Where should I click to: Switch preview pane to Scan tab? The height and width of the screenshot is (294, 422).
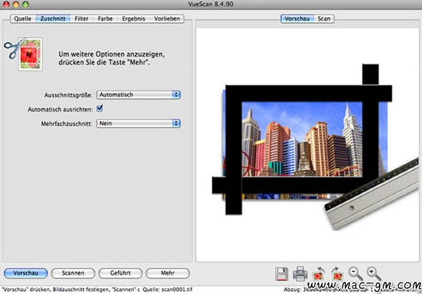click(324, 19)
